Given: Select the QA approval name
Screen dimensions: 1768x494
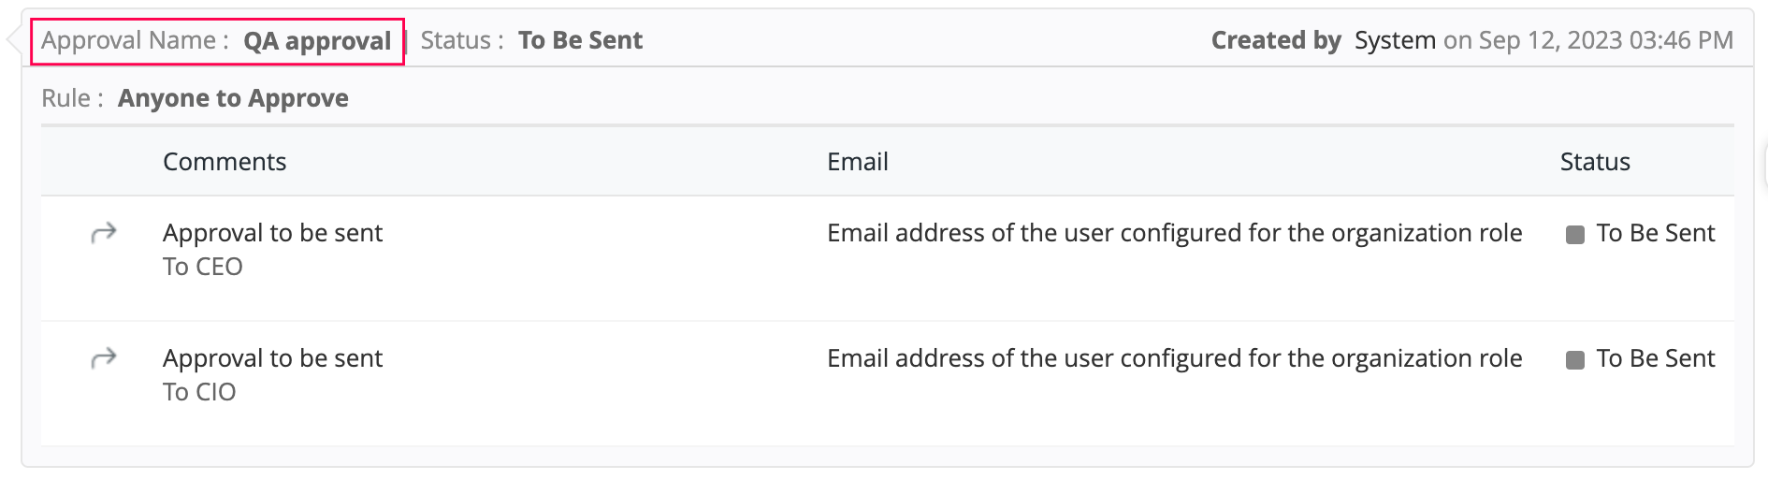Looking at the screenshot, I should pos(317,41).
